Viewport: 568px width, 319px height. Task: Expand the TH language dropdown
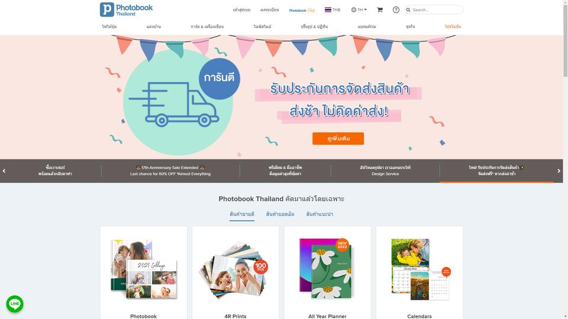359,10
